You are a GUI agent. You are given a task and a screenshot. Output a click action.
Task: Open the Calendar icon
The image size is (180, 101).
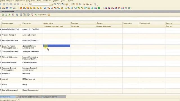pyautogui.click(x=77, y=4)
